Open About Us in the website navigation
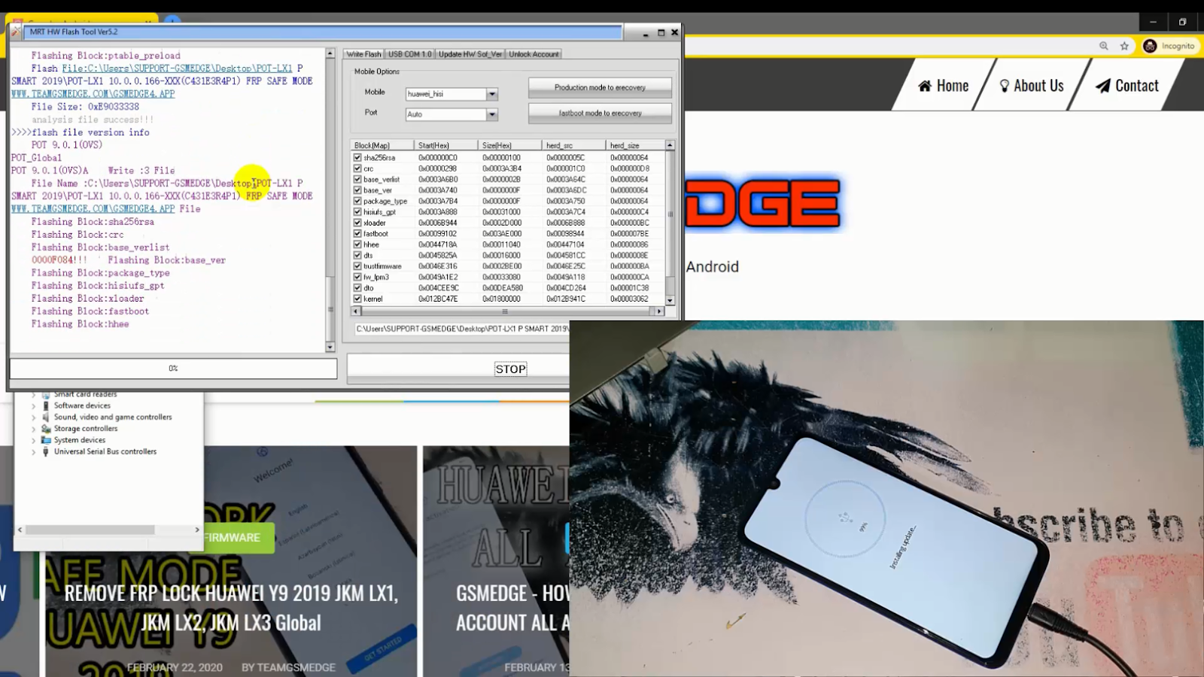Screen dimensions: 1204x677 (1032, 86)
